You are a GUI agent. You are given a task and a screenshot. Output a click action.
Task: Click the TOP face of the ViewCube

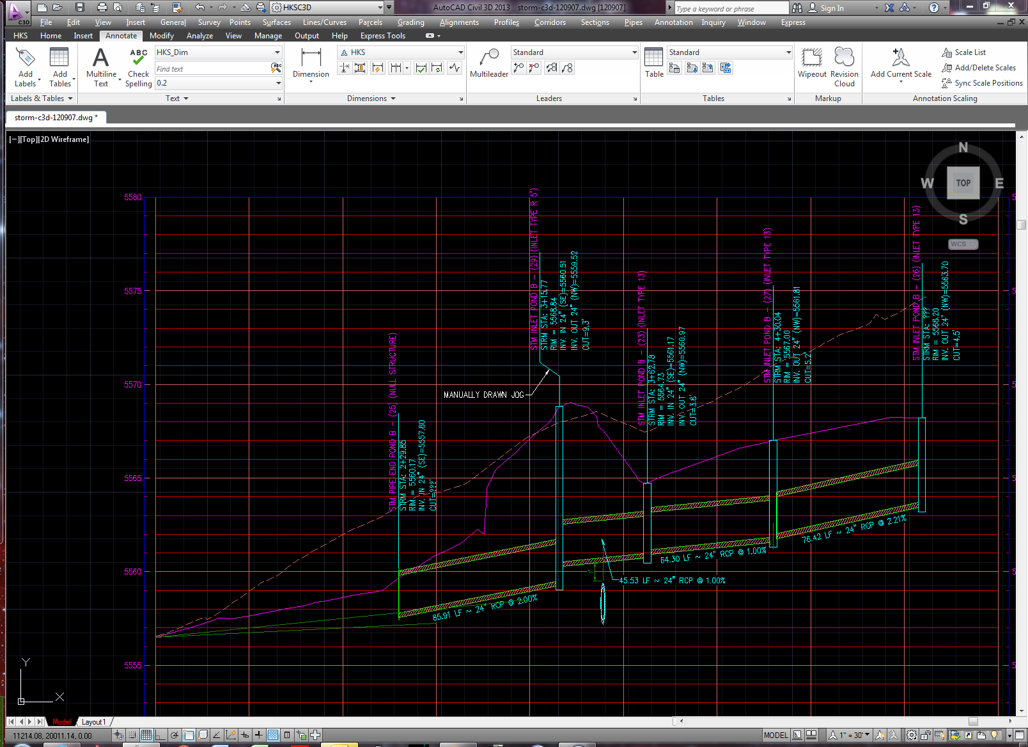(x=963, y=183)
